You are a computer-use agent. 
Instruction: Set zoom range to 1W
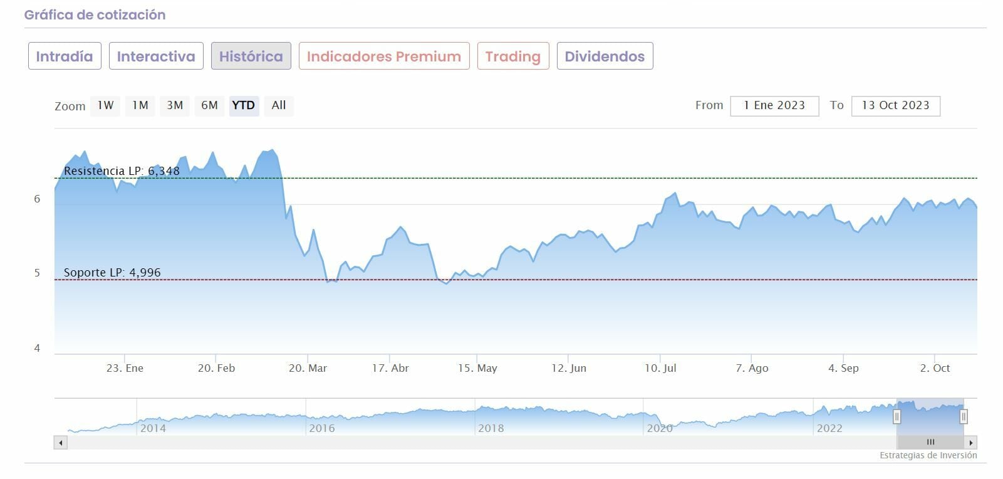(x=105, y=105)
